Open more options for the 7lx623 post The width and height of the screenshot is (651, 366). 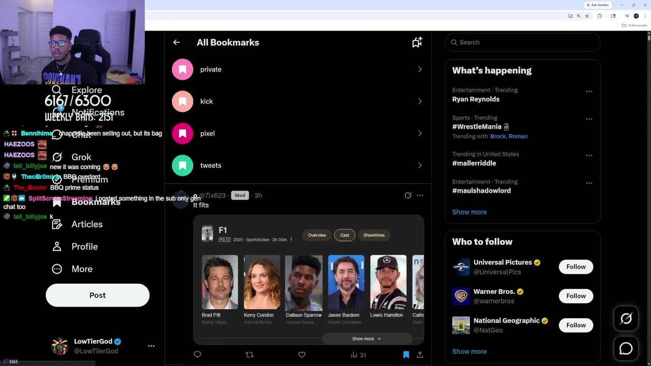point(420,195)
